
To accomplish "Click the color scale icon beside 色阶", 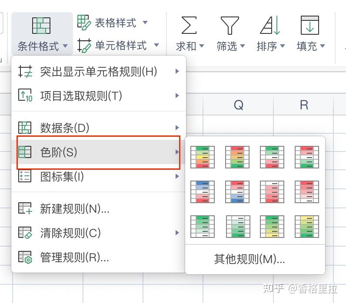I will click(x=25, y=152).
